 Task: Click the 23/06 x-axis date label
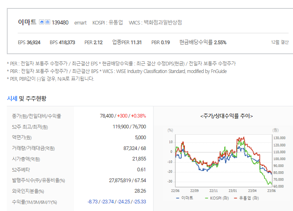pyautogui.click(x=271, y=191)
